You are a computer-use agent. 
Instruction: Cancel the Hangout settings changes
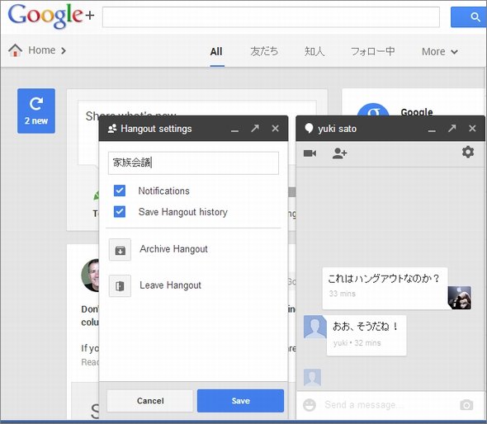[x=150, y=401]
